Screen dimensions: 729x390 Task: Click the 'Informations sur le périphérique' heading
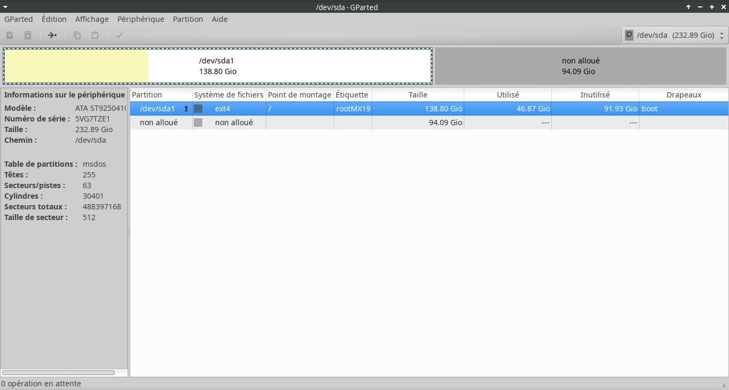tap(65, 95)
